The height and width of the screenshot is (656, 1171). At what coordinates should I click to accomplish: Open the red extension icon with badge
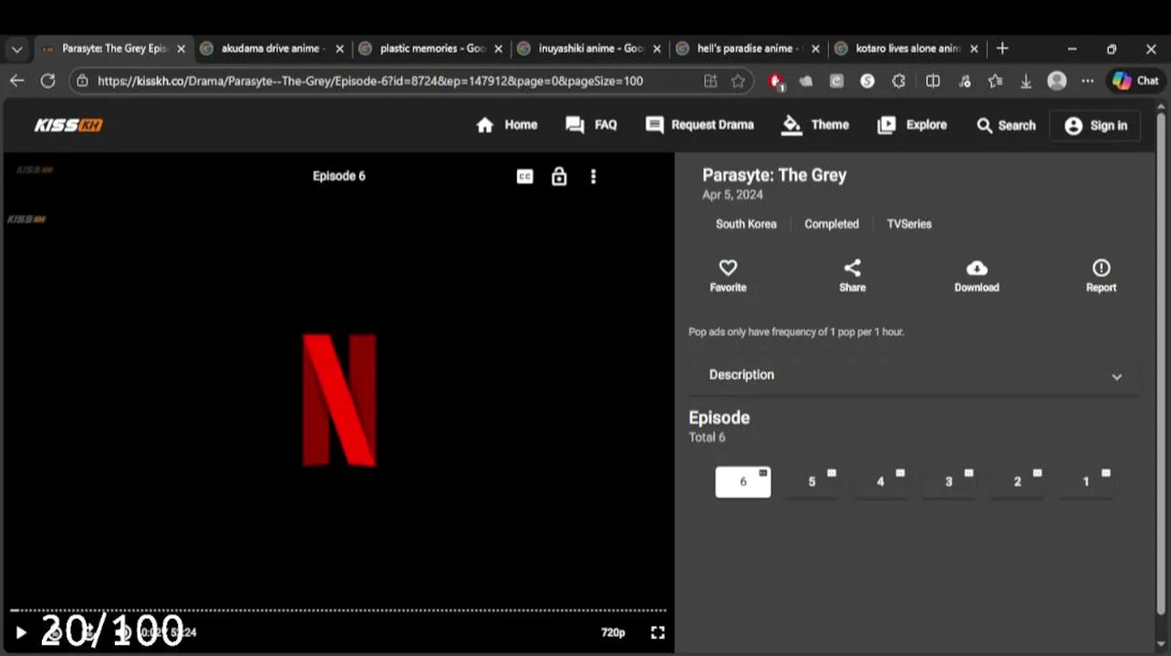click(776, 81)
